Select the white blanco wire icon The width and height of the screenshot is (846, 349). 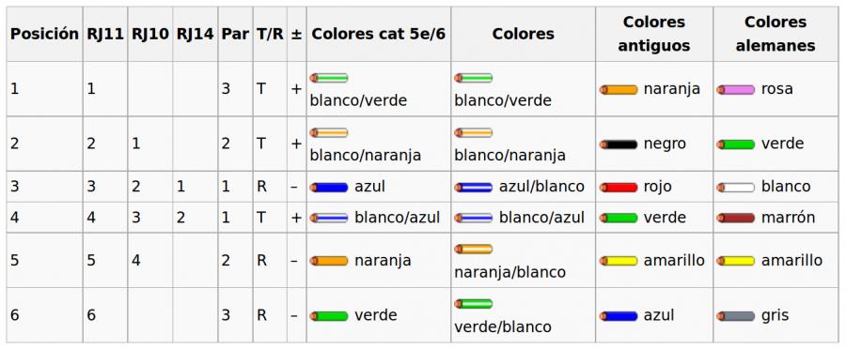(736, 188)
